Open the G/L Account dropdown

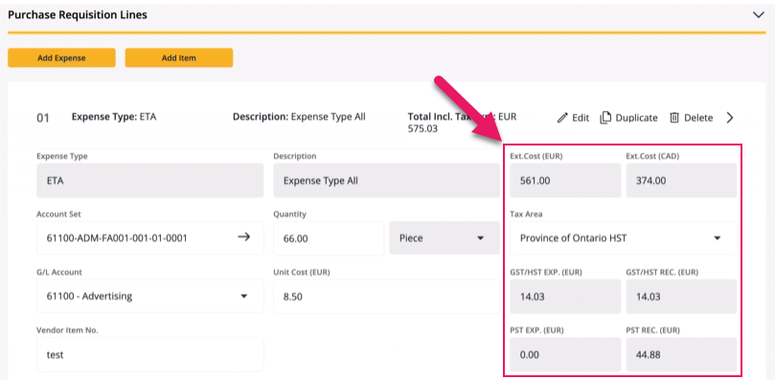149,297
